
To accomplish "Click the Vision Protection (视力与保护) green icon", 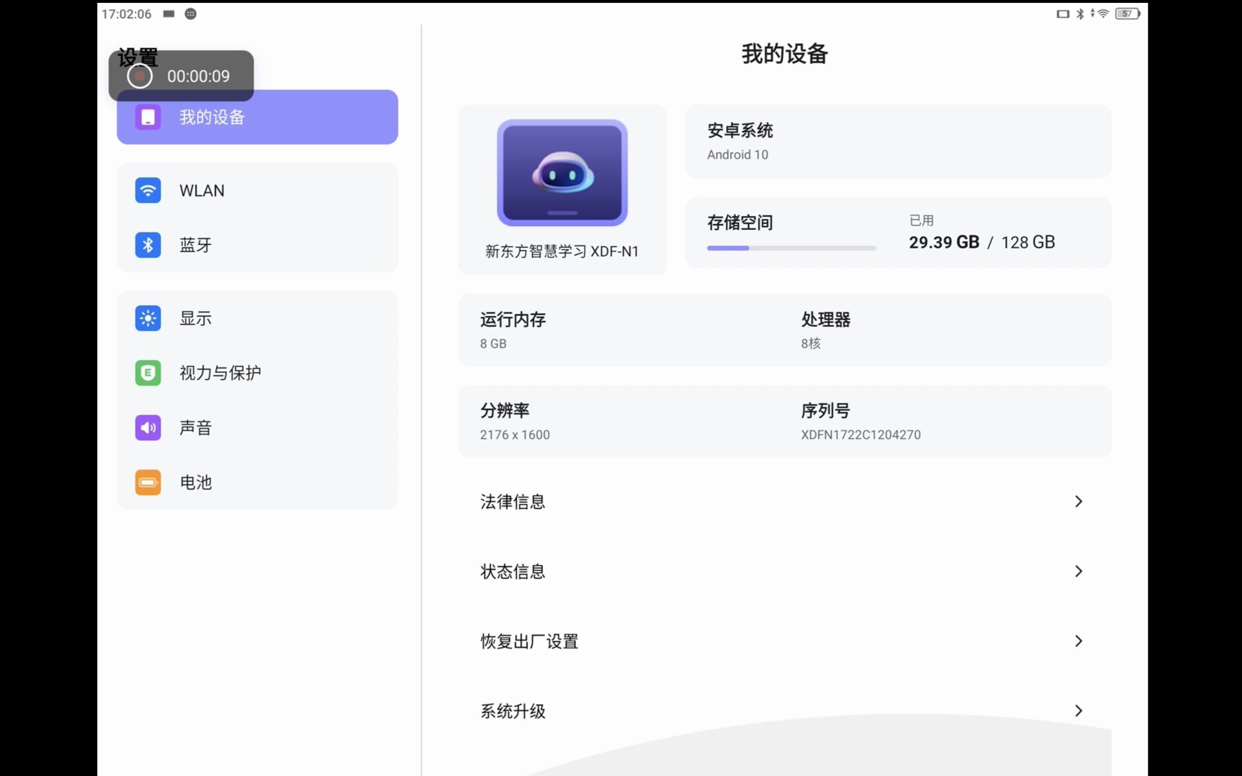I will tap(148, 373).
